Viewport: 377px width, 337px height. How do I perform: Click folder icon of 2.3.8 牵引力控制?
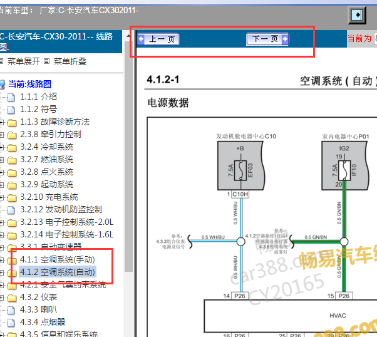click(12, 135)
